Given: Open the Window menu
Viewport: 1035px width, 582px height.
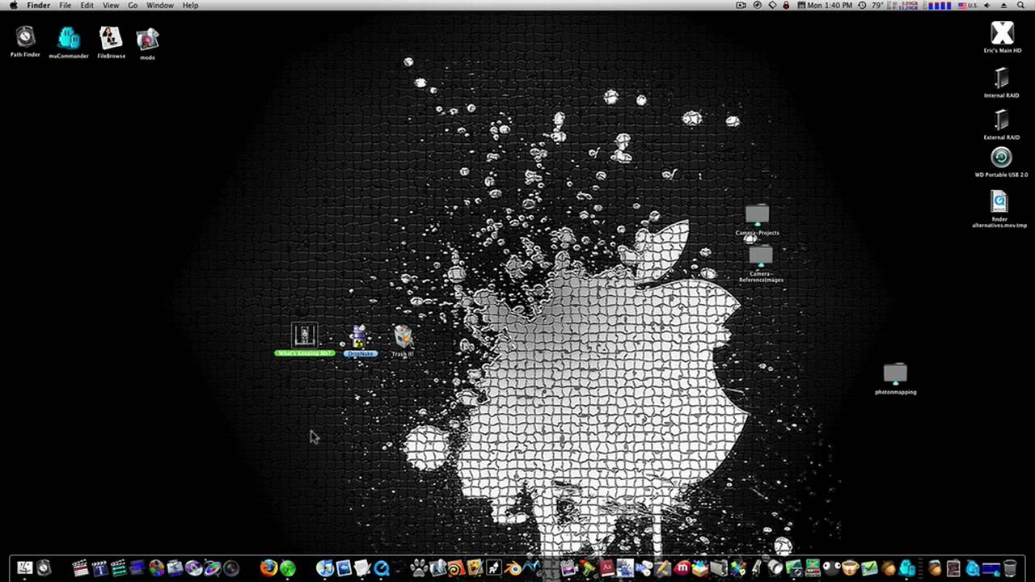Looking at the screenshot, I should [160, 5].
